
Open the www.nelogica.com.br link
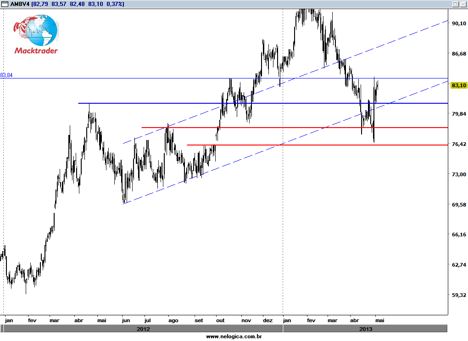234,336
